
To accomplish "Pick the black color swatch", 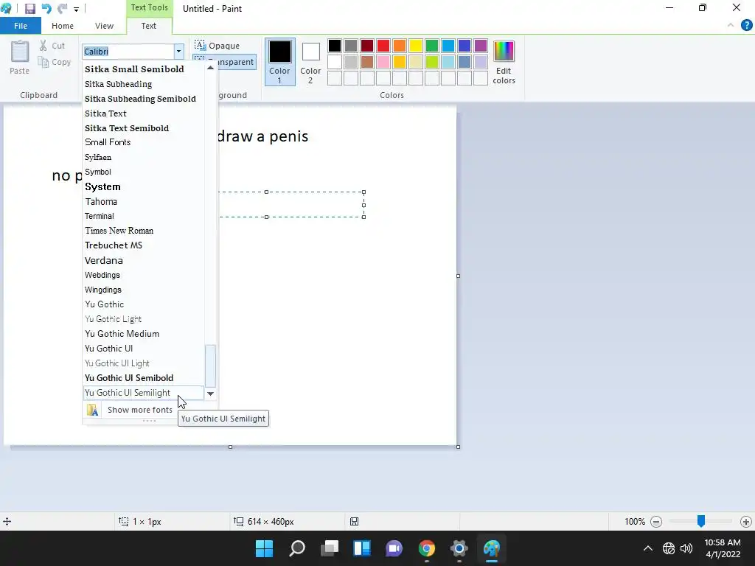I will (335, 46).
